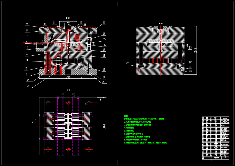The width and height of the screenshot is (235, 166).
Task: Select note 2 mentioning GB/T12555.2
Action: [138, 122]
